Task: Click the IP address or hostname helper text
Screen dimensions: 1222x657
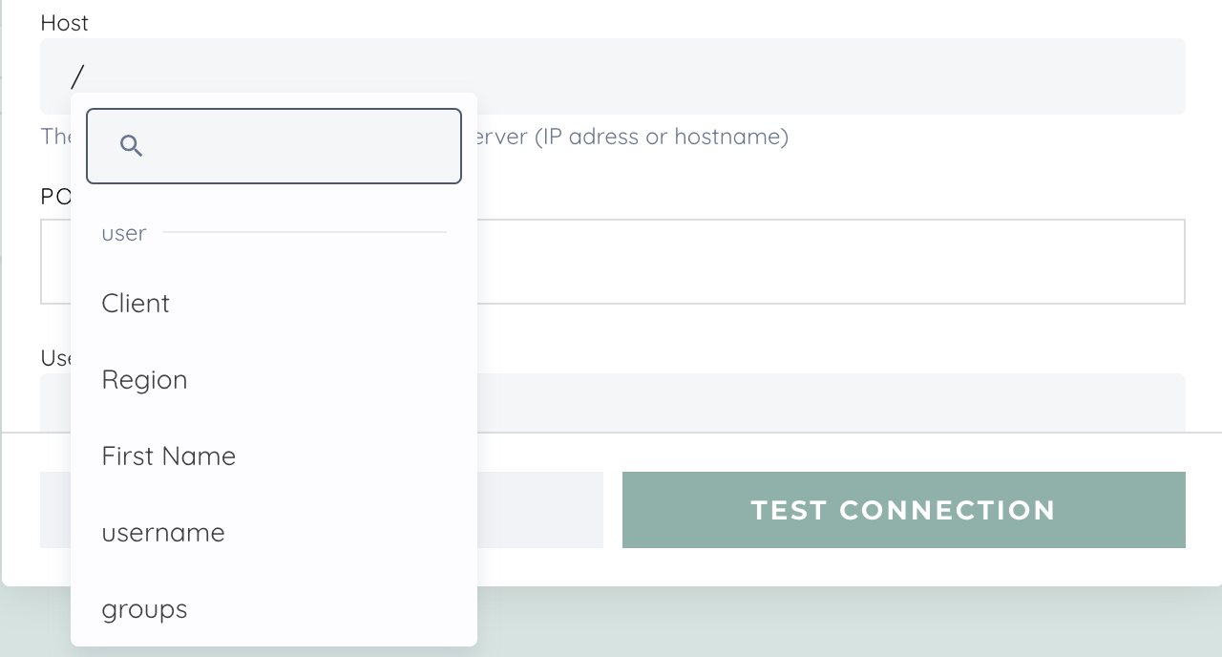Action: coord(659,137)
